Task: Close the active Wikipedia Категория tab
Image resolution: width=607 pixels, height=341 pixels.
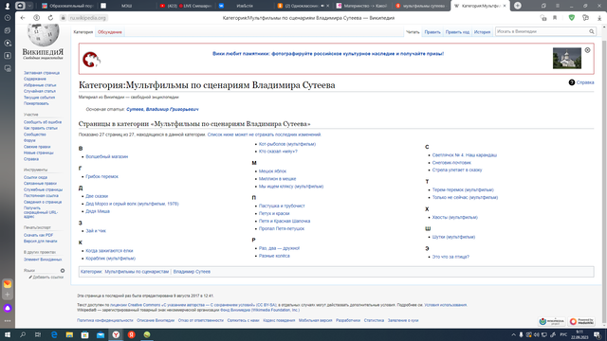Action: (x=505, y=6)
